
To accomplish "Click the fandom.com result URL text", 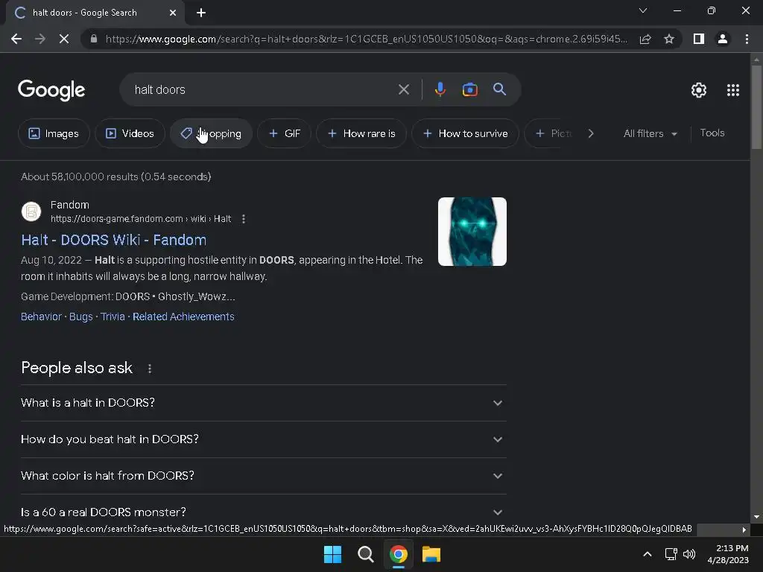I will (x=141, y=219).
